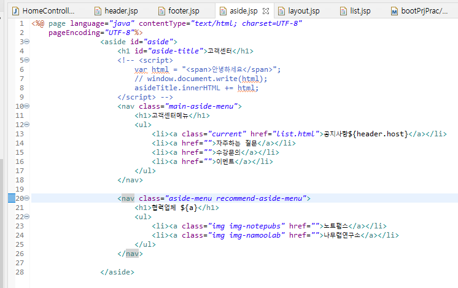
Task: Click the text 이벤트 on line 16
Action: tap(225, 162)
